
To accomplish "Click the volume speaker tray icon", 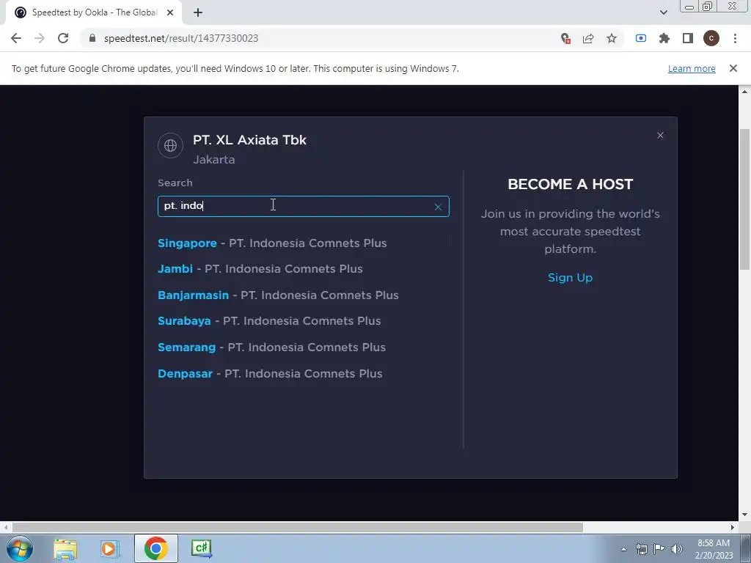I will pyautogui.click(x=677, y=549).
